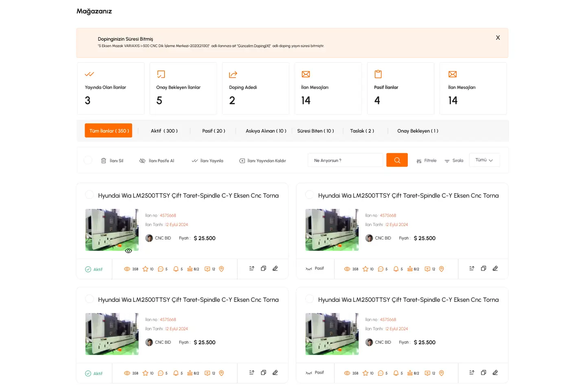Click the boost-sort icon on upper Aktif card
This screenshot has height=387, width=586.
point(251,268)
